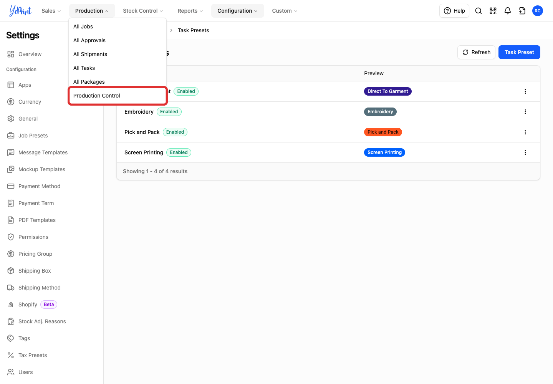The height and width of the screenshot is (384, 553).
Task: Click the Embroidery Enabled status badge
Action: point(169,112)
